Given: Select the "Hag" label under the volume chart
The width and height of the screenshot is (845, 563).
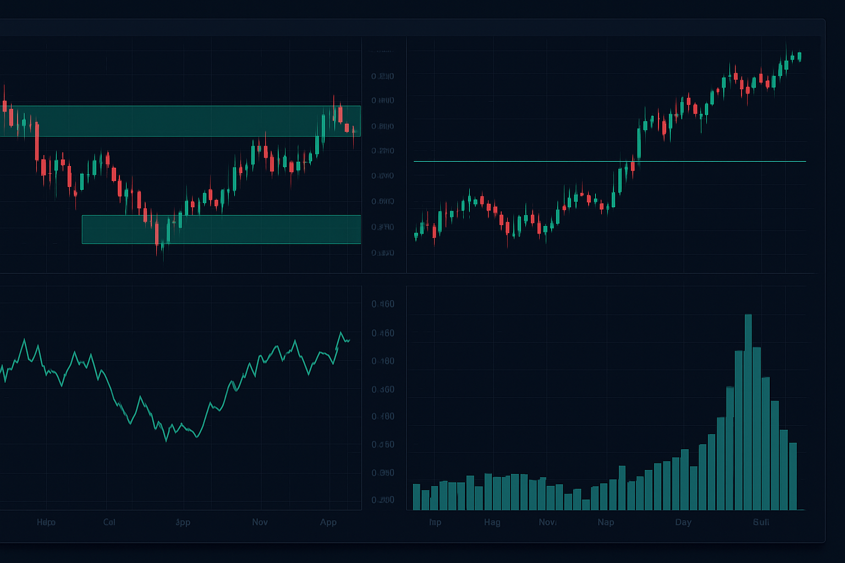Looking at the screenshot, I should coord(492,522).
